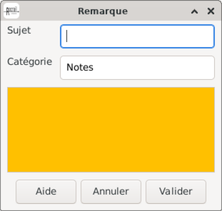Place the cursor in the empty subject box

137,37
